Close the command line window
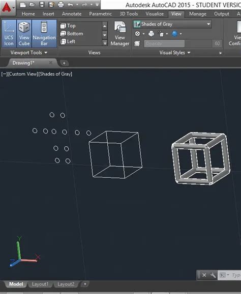 point(204,275)
